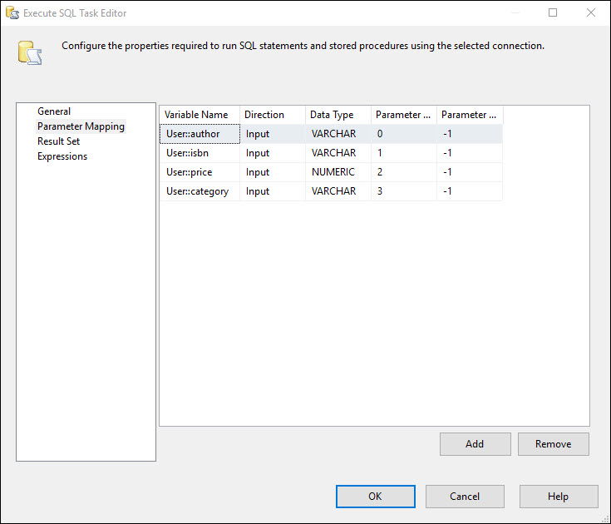Click the Direction column header
Image resolution: width=611 pixels, height=524 pixels.
[x=273, y=115]
